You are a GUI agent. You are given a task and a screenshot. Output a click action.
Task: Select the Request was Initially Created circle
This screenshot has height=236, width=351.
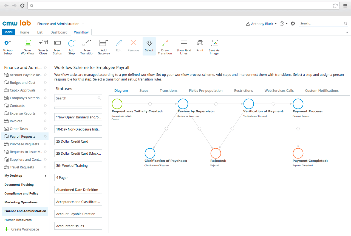(x=117, y=104)
